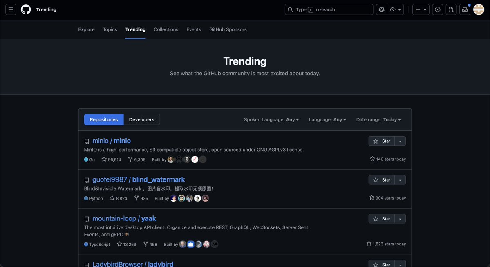Expand star lists arrow for yaak

click(401, 218)
